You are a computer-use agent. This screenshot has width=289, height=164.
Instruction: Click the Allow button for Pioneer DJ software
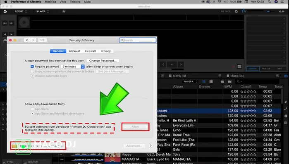click(135, 127)
